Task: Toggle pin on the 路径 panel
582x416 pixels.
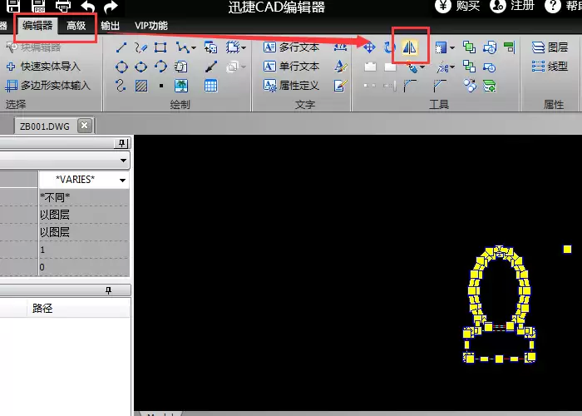Action: coord(108,290)
